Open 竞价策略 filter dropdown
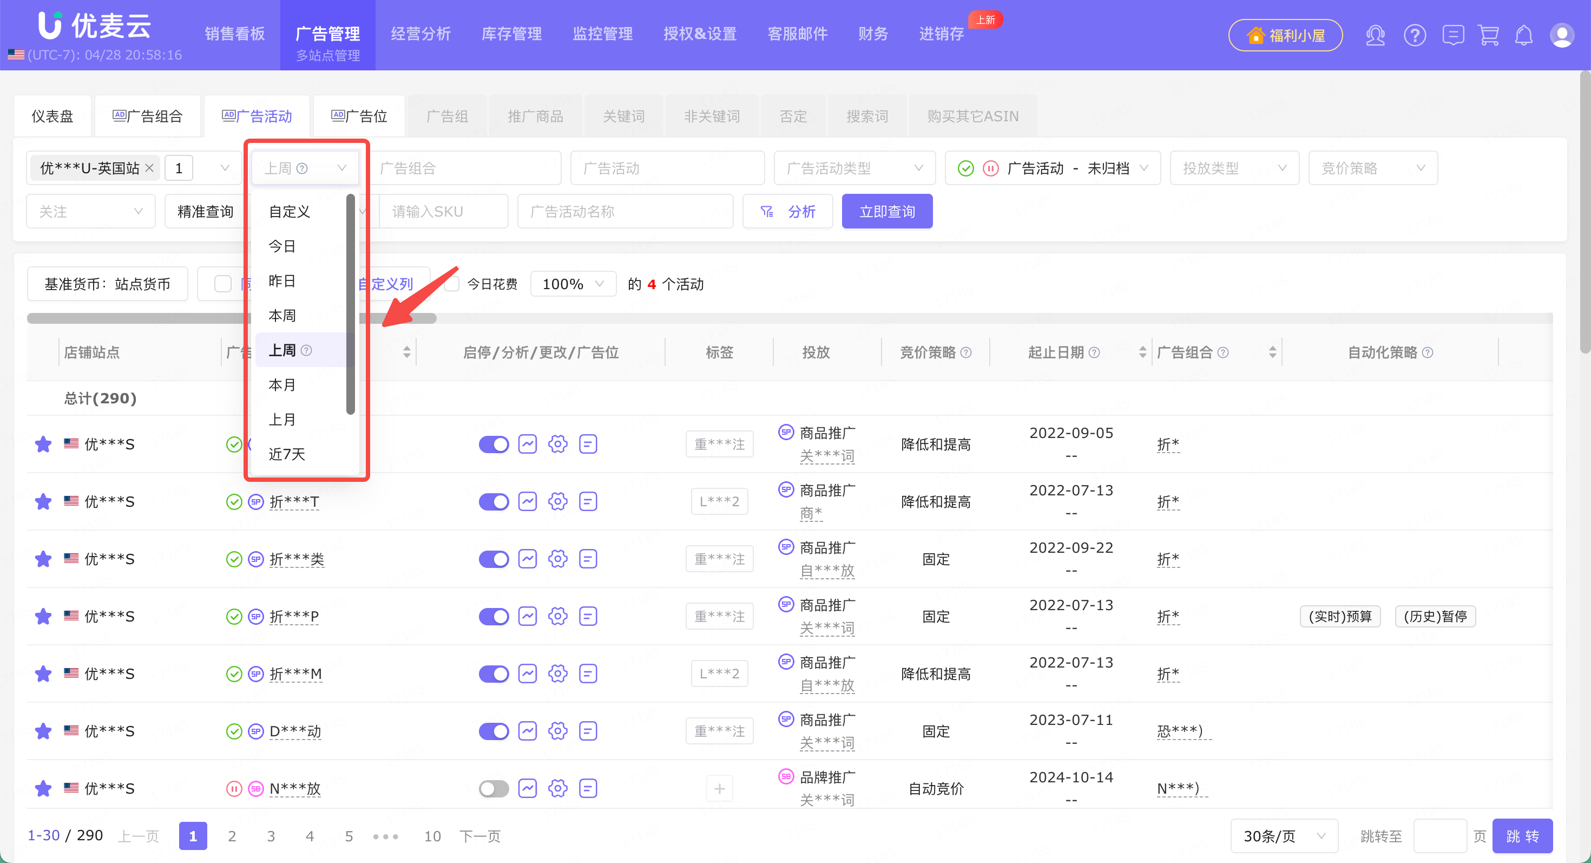This screenshot has height=863, width=1591. click(1372, 168)
